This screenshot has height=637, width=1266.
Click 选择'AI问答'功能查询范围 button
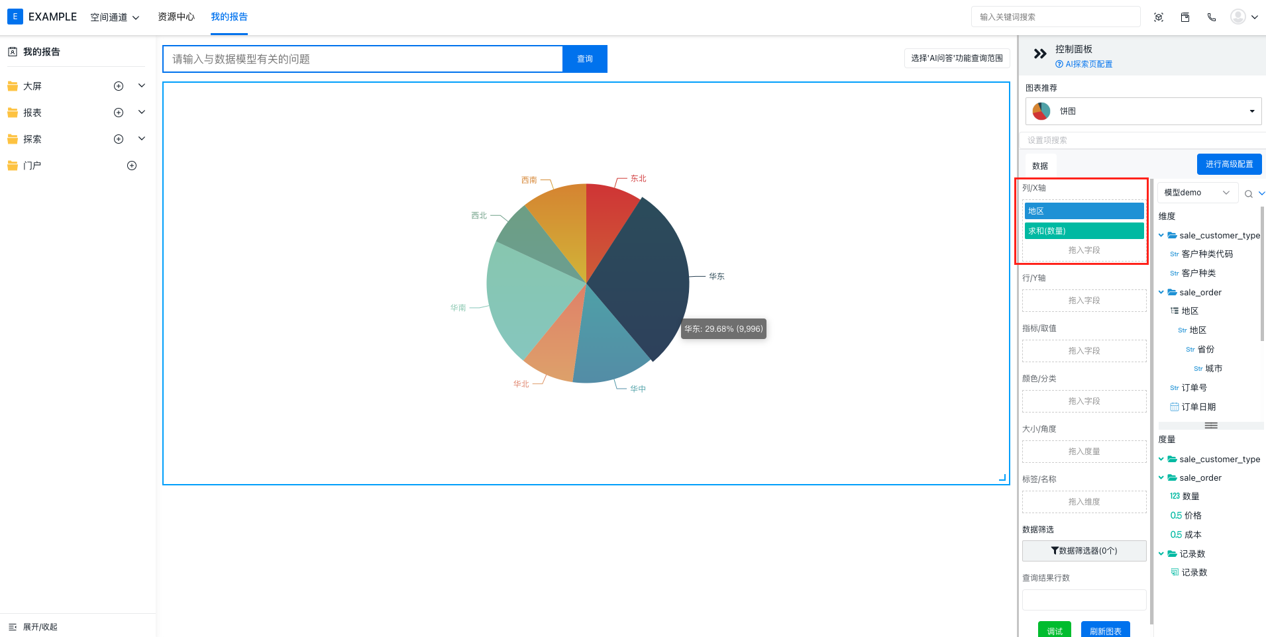(957, 58)
